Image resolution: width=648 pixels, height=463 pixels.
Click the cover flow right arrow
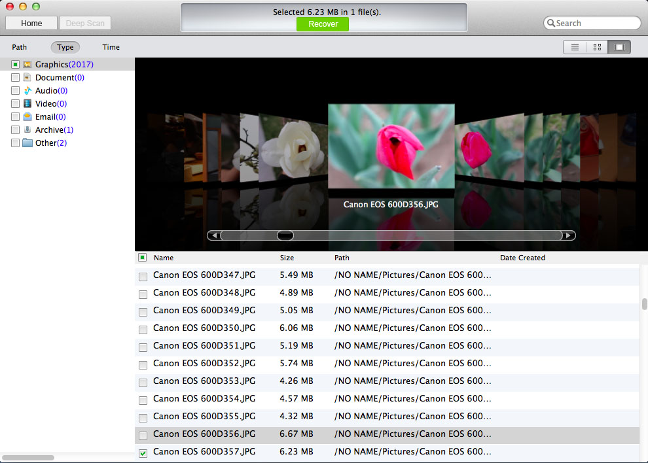(569, 235)
